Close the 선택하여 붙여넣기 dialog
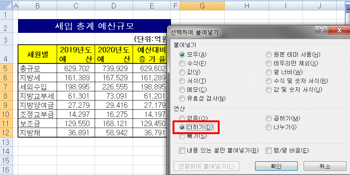This screenshot has width=350, height=175. tap(339, 30)
